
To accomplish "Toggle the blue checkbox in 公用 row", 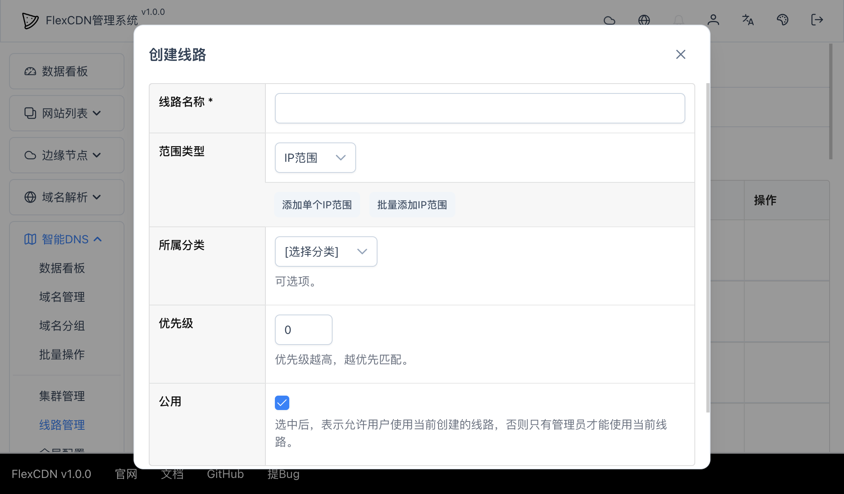I will coord(281,403).
